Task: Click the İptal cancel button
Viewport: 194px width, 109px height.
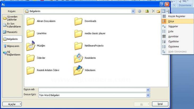Action: tap(160, 104)
